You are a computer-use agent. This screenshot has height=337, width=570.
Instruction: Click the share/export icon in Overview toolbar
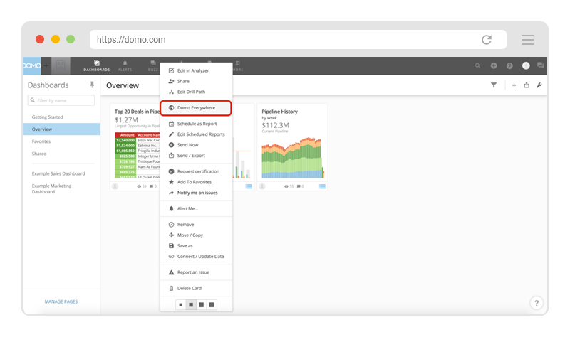coord(527,85)
